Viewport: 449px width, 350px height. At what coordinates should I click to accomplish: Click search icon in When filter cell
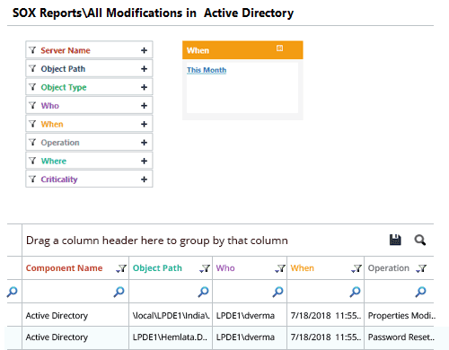coord(355,292)
